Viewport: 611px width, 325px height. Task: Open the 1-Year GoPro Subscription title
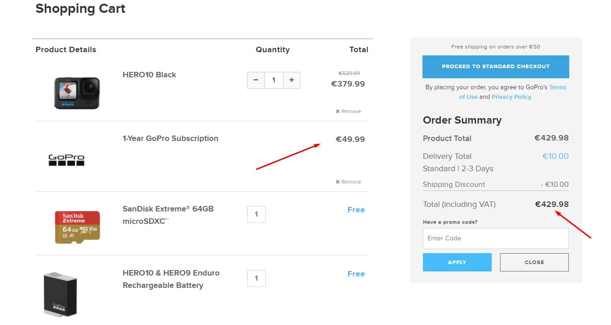pyautogui.click(x=170, y=138)
